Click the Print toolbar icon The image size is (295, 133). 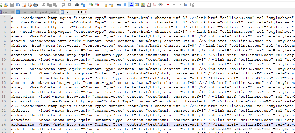tap(36, 5)
